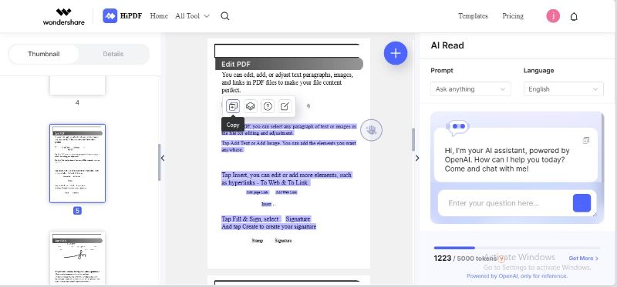Select the page 5 thumbnail
Image resolution: width=617 pixels, height=287 pixels.
(78, 163)
